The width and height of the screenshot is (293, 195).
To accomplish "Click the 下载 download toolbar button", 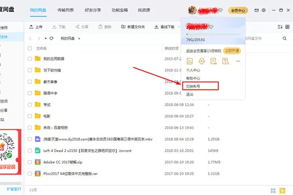I will (59, 27).
